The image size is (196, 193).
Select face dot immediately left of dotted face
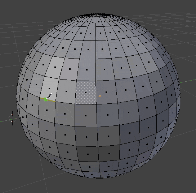pyautogui.click(x=66, y=91)
